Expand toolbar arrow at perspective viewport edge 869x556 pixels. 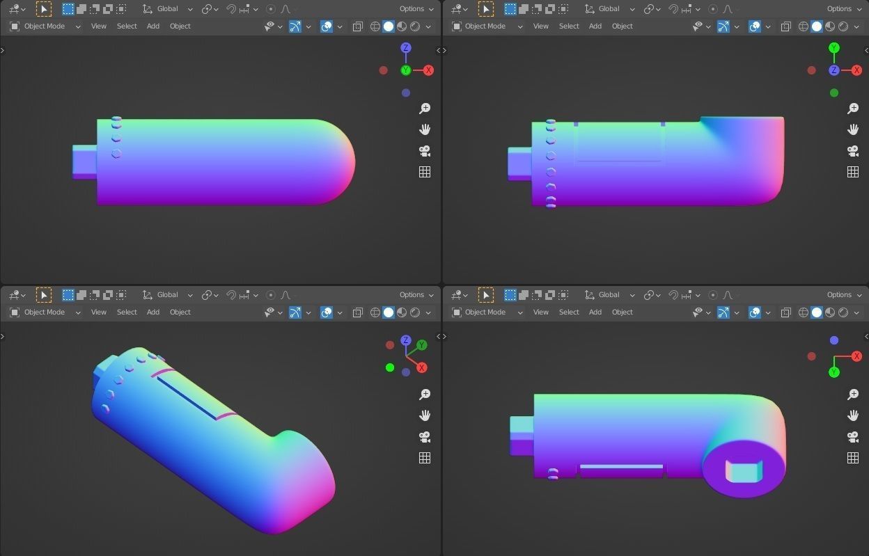(x=3, y=337)
